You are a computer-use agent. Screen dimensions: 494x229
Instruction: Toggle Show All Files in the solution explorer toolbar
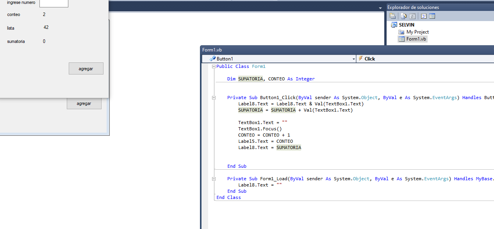tap(404, 16)
